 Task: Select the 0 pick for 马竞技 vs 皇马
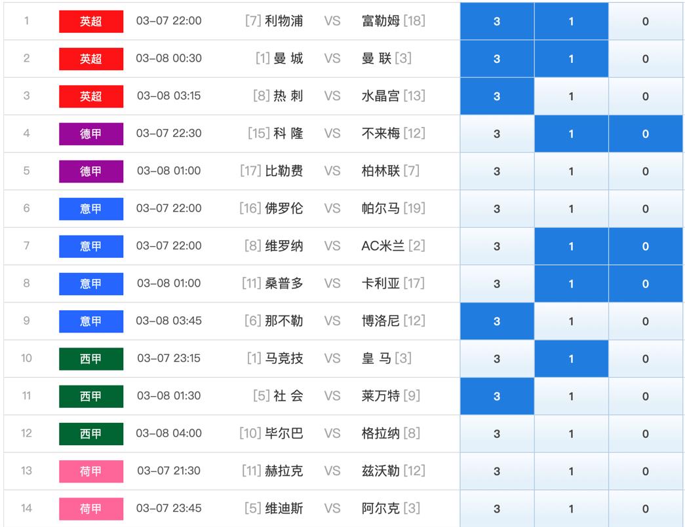point(645,359)
